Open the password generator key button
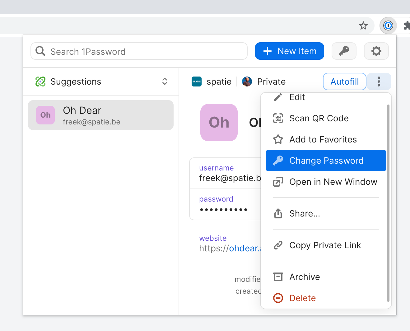The image size is (410, 331). (344, 51)
